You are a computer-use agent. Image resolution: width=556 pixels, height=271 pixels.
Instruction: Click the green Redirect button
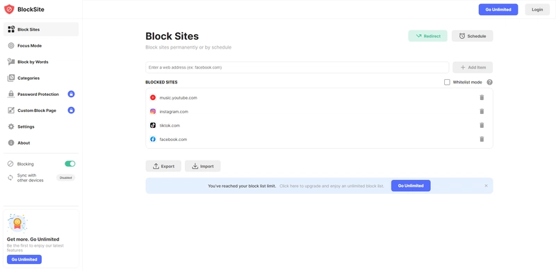(x=427, y=36)
